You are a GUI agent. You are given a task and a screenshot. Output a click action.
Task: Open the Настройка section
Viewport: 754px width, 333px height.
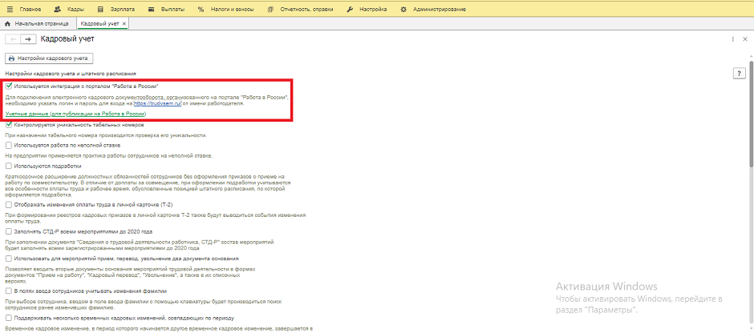tap(367, 9)
